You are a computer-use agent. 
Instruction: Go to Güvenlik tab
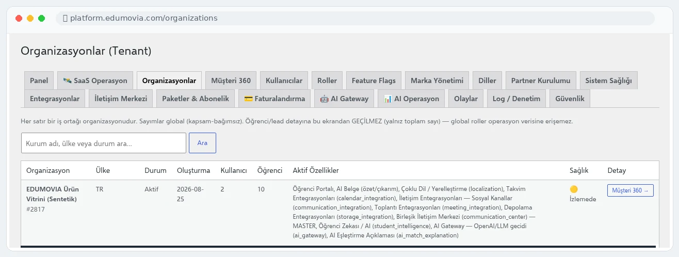point(570,99)
